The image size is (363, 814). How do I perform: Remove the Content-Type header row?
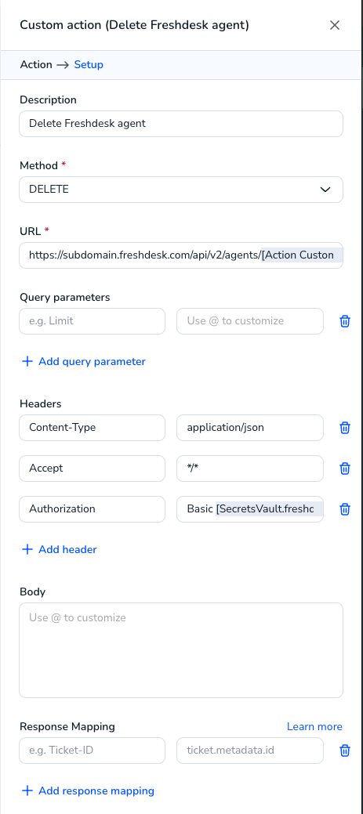tap(345, 428)
